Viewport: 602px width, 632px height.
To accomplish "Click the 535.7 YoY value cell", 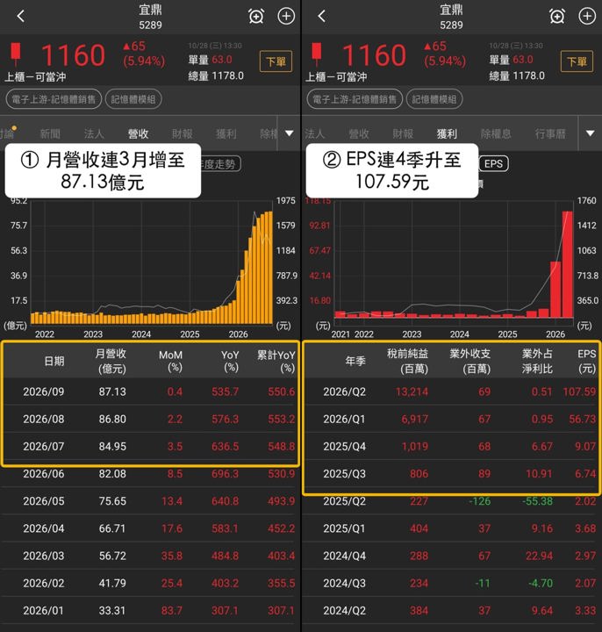I will pyautogui.click(x=225, y=391).
